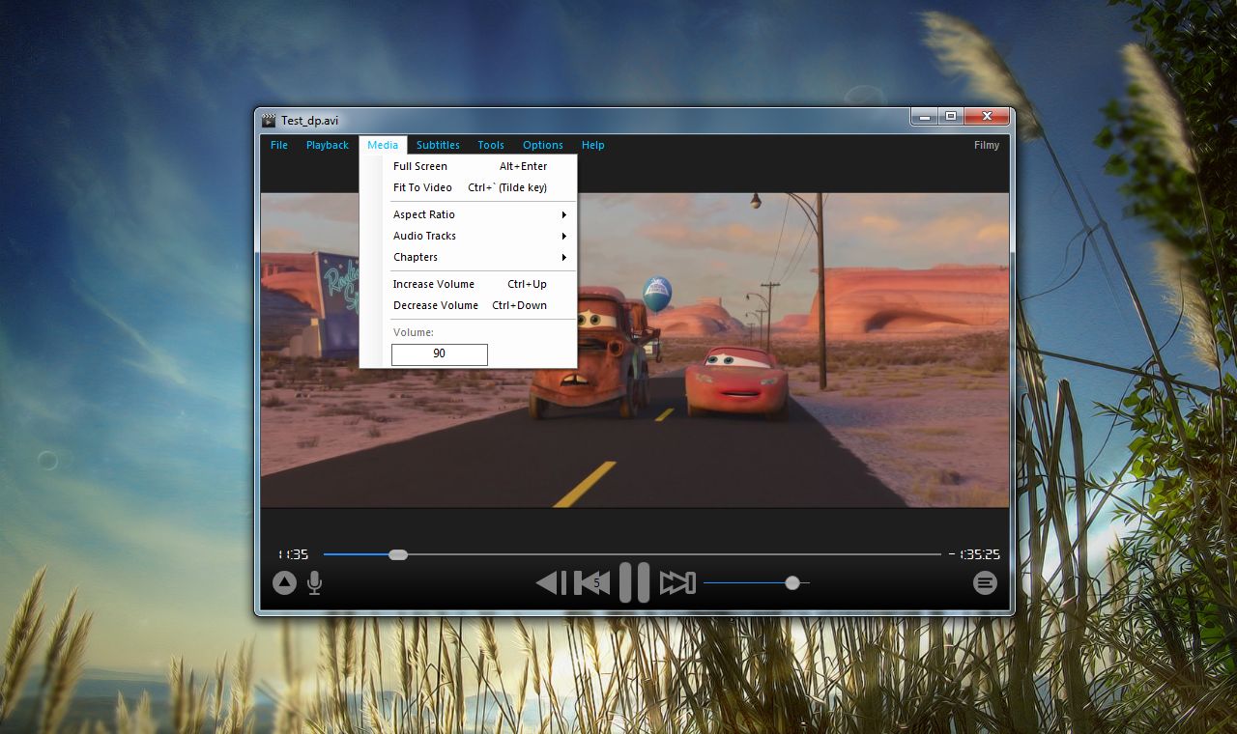Click the step-back frame button
This screenshot has height=734, width=1237.
tap(552, 582)
